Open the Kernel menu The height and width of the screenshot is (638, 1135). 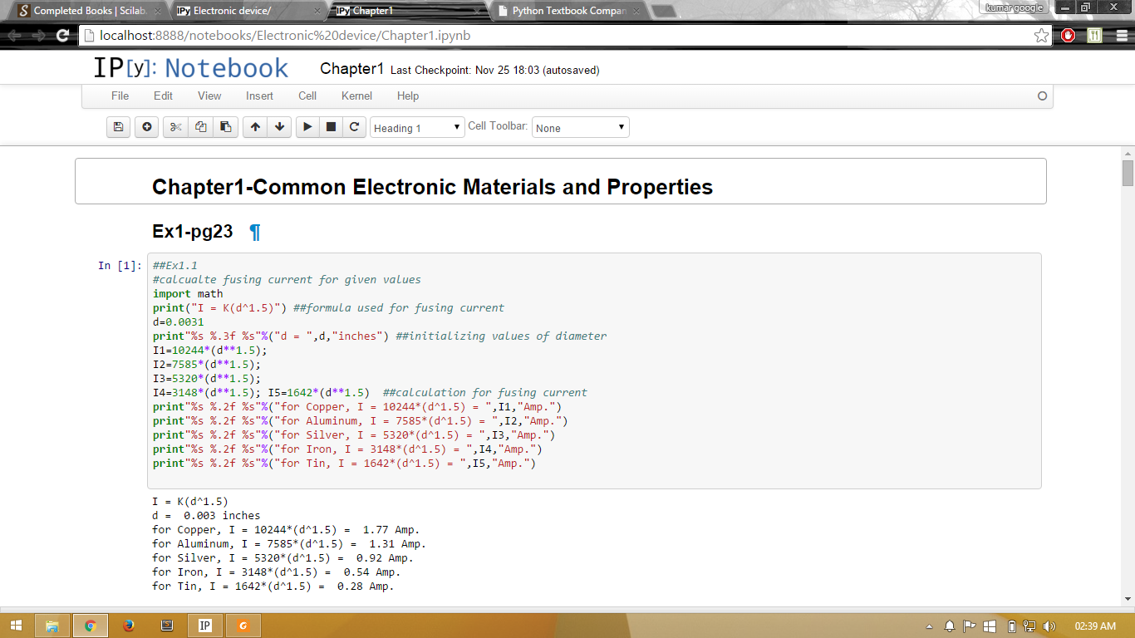[356, 96]
